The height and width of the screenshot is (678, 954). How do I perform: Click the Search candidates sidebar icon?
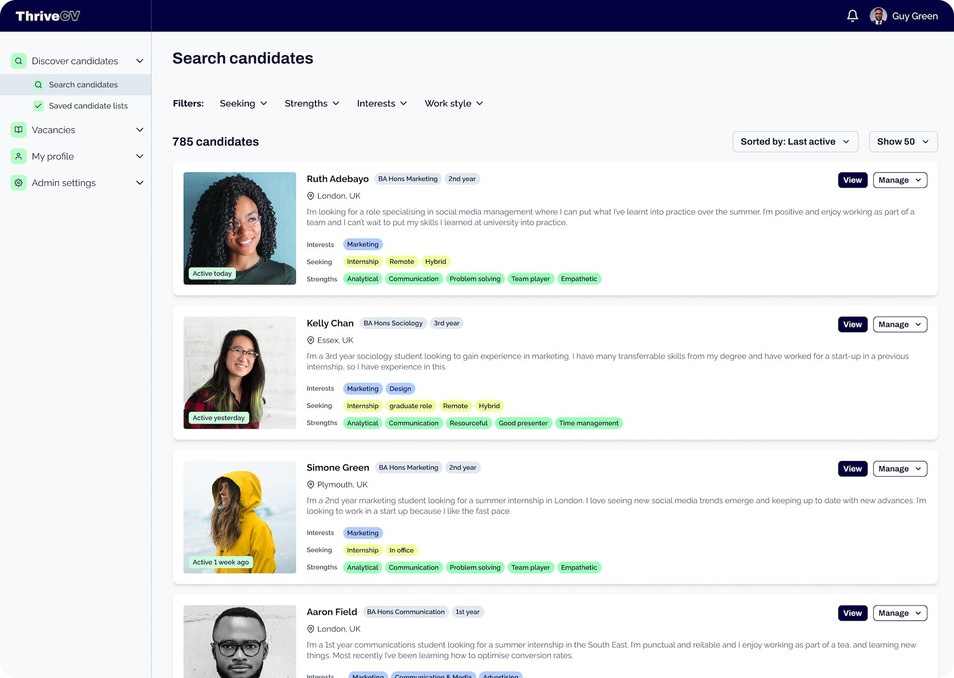[38, 85]
